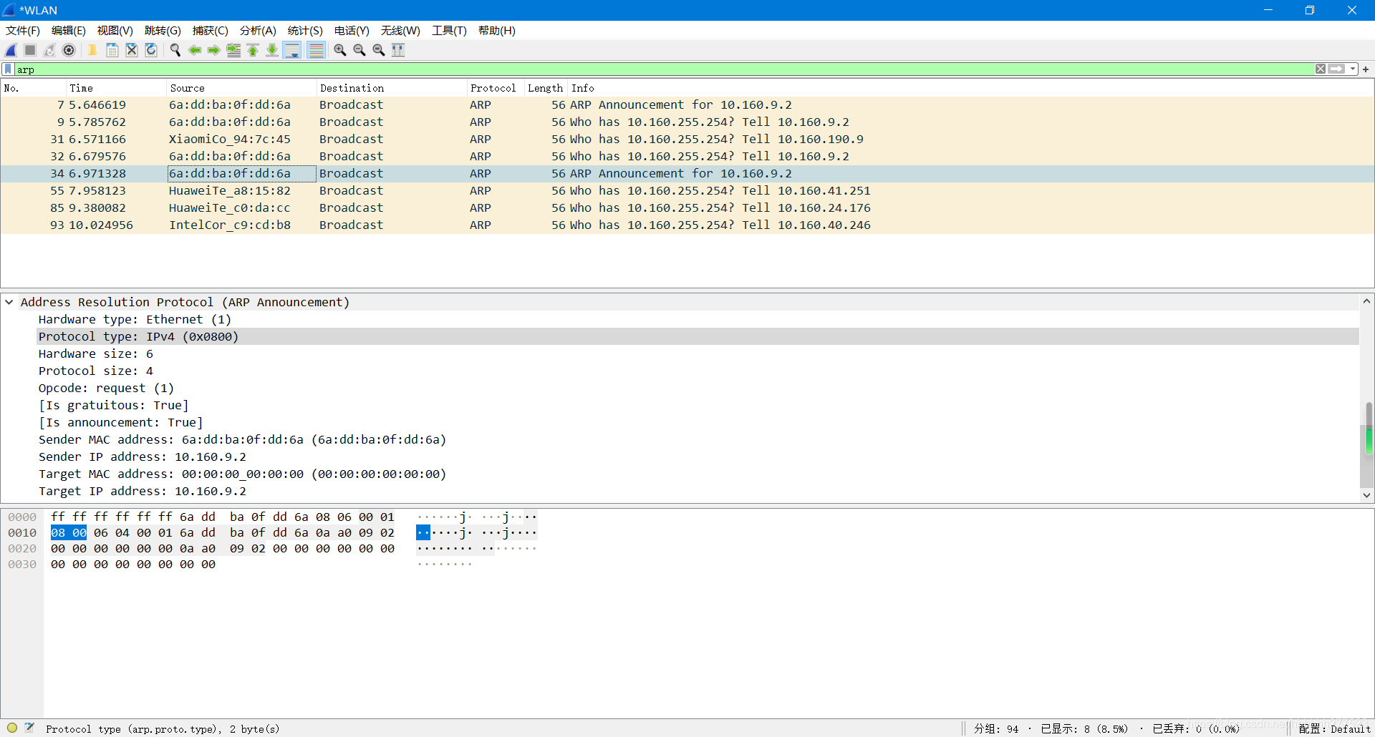This screenshot has height=737, width=1375.
Task: Open a capture file with the folder icon
Action: [92, 50]
